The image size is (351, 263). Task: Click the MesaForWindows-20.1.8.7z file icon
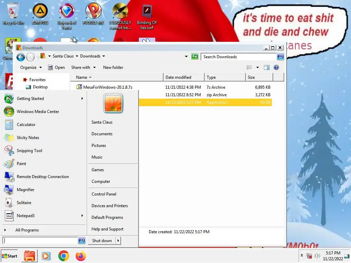coord(79,87)
